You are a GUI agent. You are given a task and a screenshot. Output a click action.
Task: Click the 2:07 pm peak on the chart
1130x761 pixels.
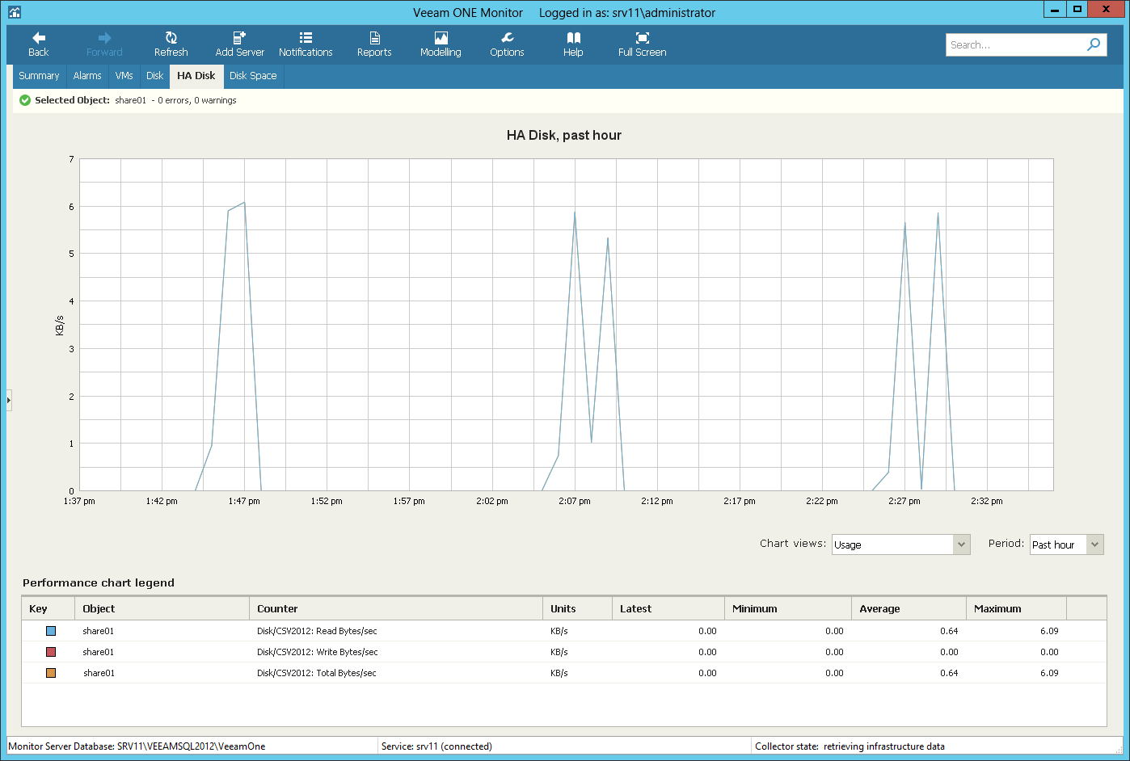[575, 212]
